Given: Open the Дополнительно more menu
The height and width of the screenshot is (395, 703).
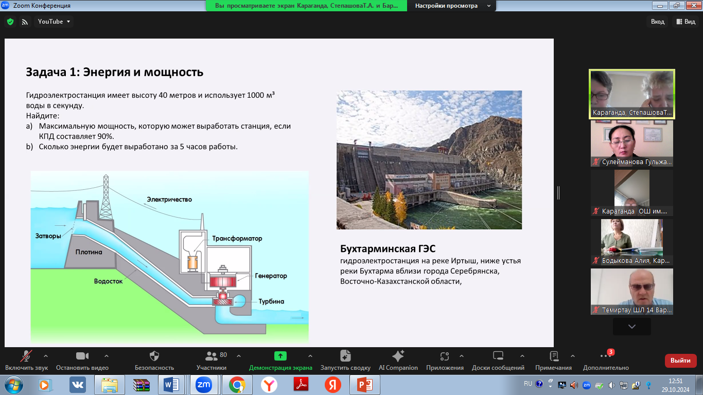Looking at the screenshot, I should pos(605,356).
